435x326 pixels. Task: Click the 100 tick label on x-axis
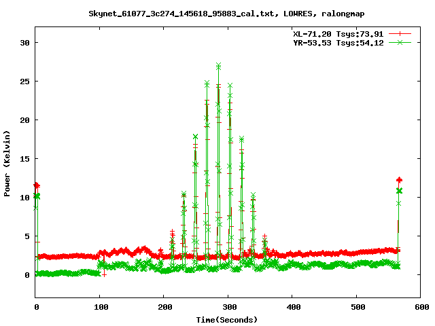(100, 307)
